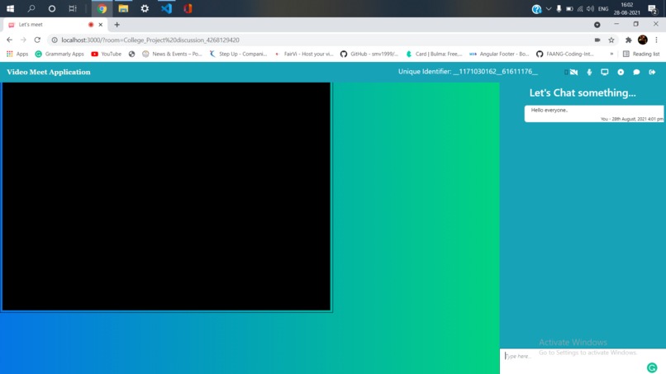
Task: Open the Windows Start menu
Action: (x=10, y=8)
